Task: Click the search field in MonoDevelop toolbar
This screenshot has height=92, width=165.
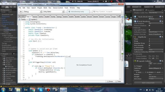Action: (107, 12)
